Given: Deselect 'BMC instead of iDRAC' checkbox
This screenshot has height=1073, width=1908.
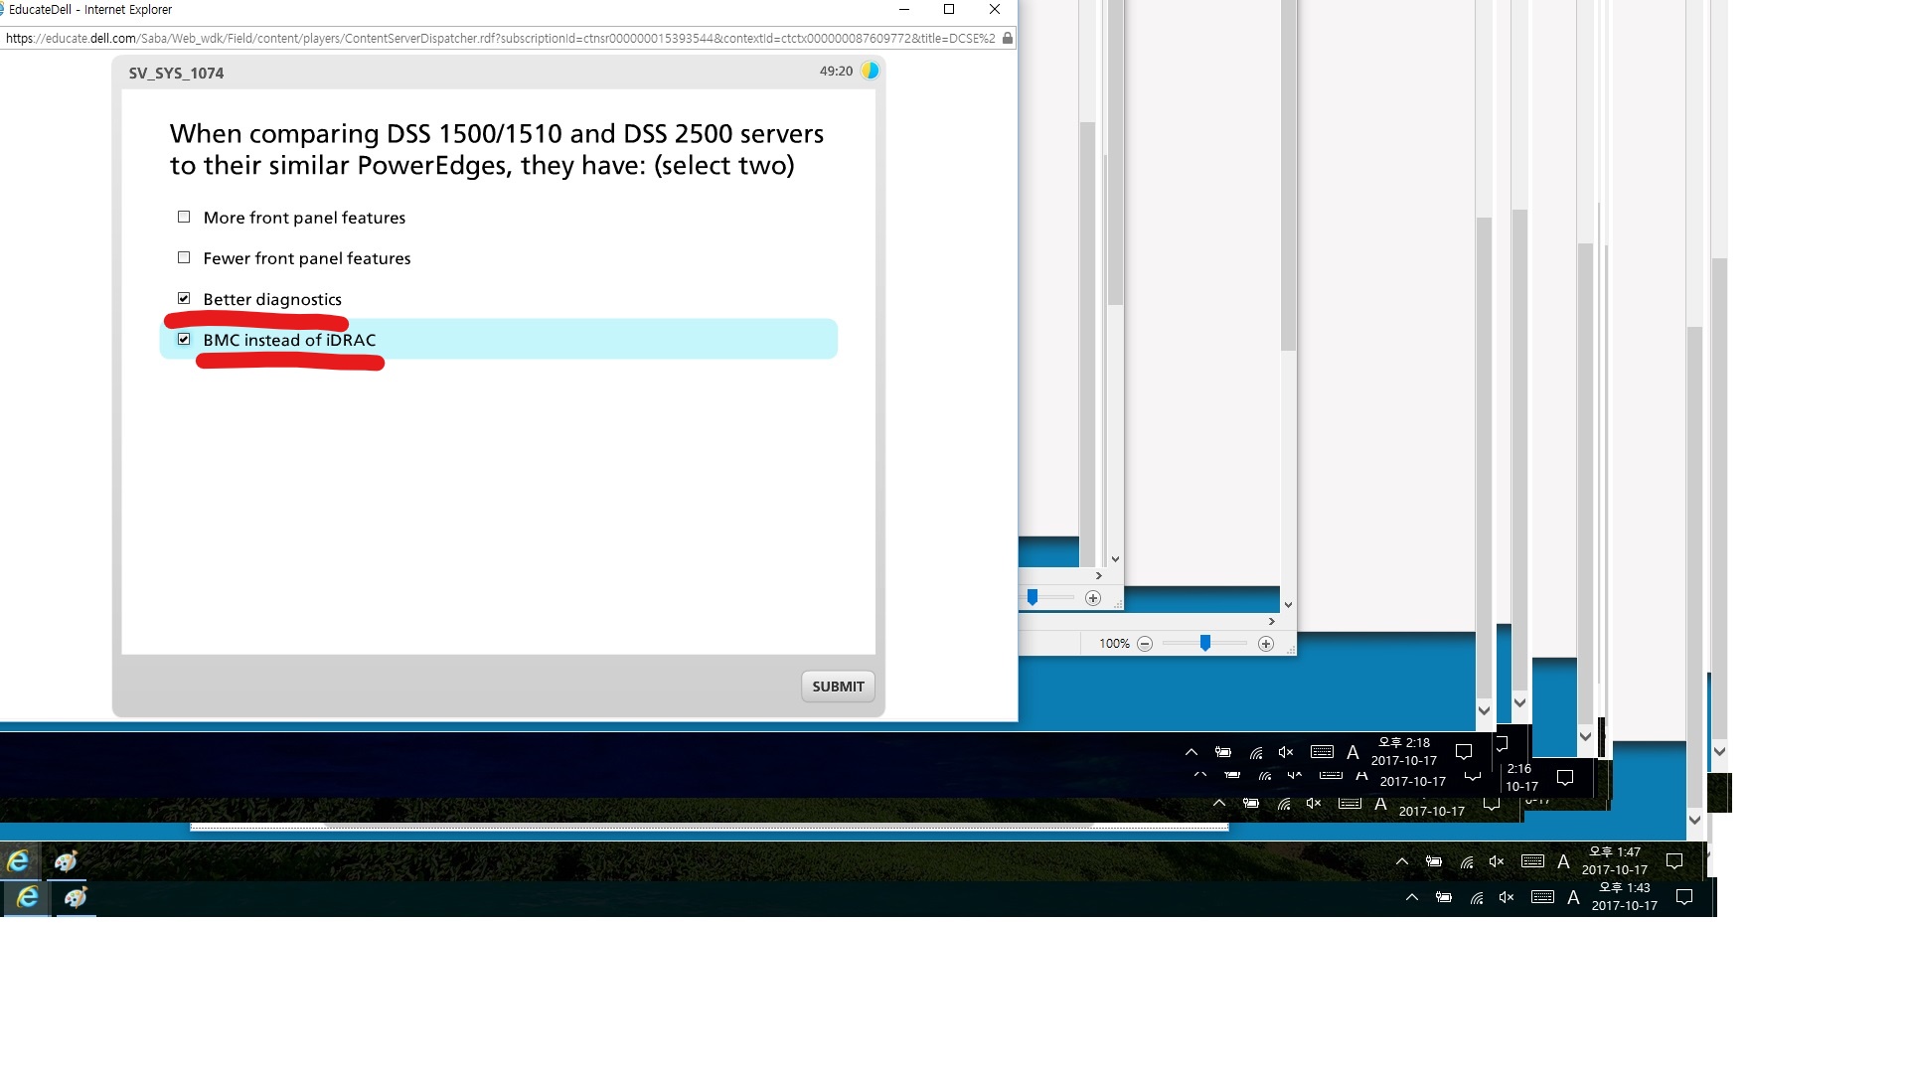Looking at the screenshot, I should tap(184, 339).
